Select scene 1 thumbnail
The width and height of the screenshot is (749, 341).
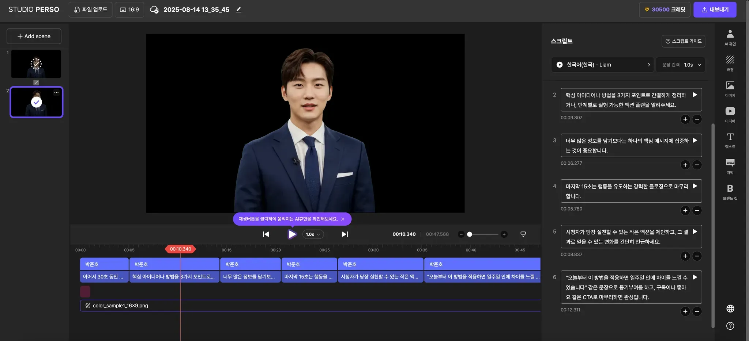click(x=36, y=64)
